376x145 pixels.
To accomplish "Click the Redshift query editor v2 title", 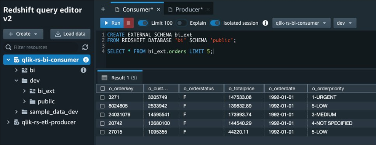I will coord(43,14).
